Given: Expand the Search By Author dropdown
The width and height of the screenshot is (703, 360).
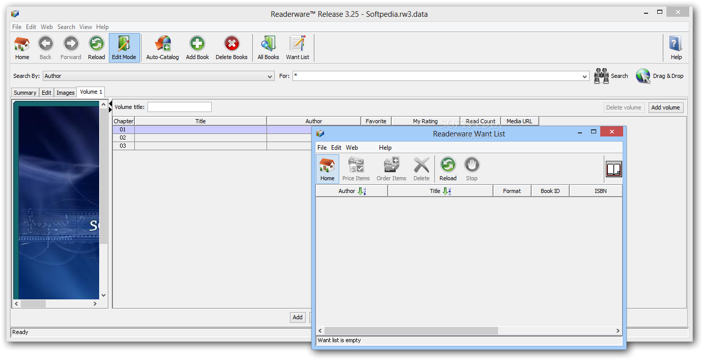Looking at the screenshot, I should [270, 76].
